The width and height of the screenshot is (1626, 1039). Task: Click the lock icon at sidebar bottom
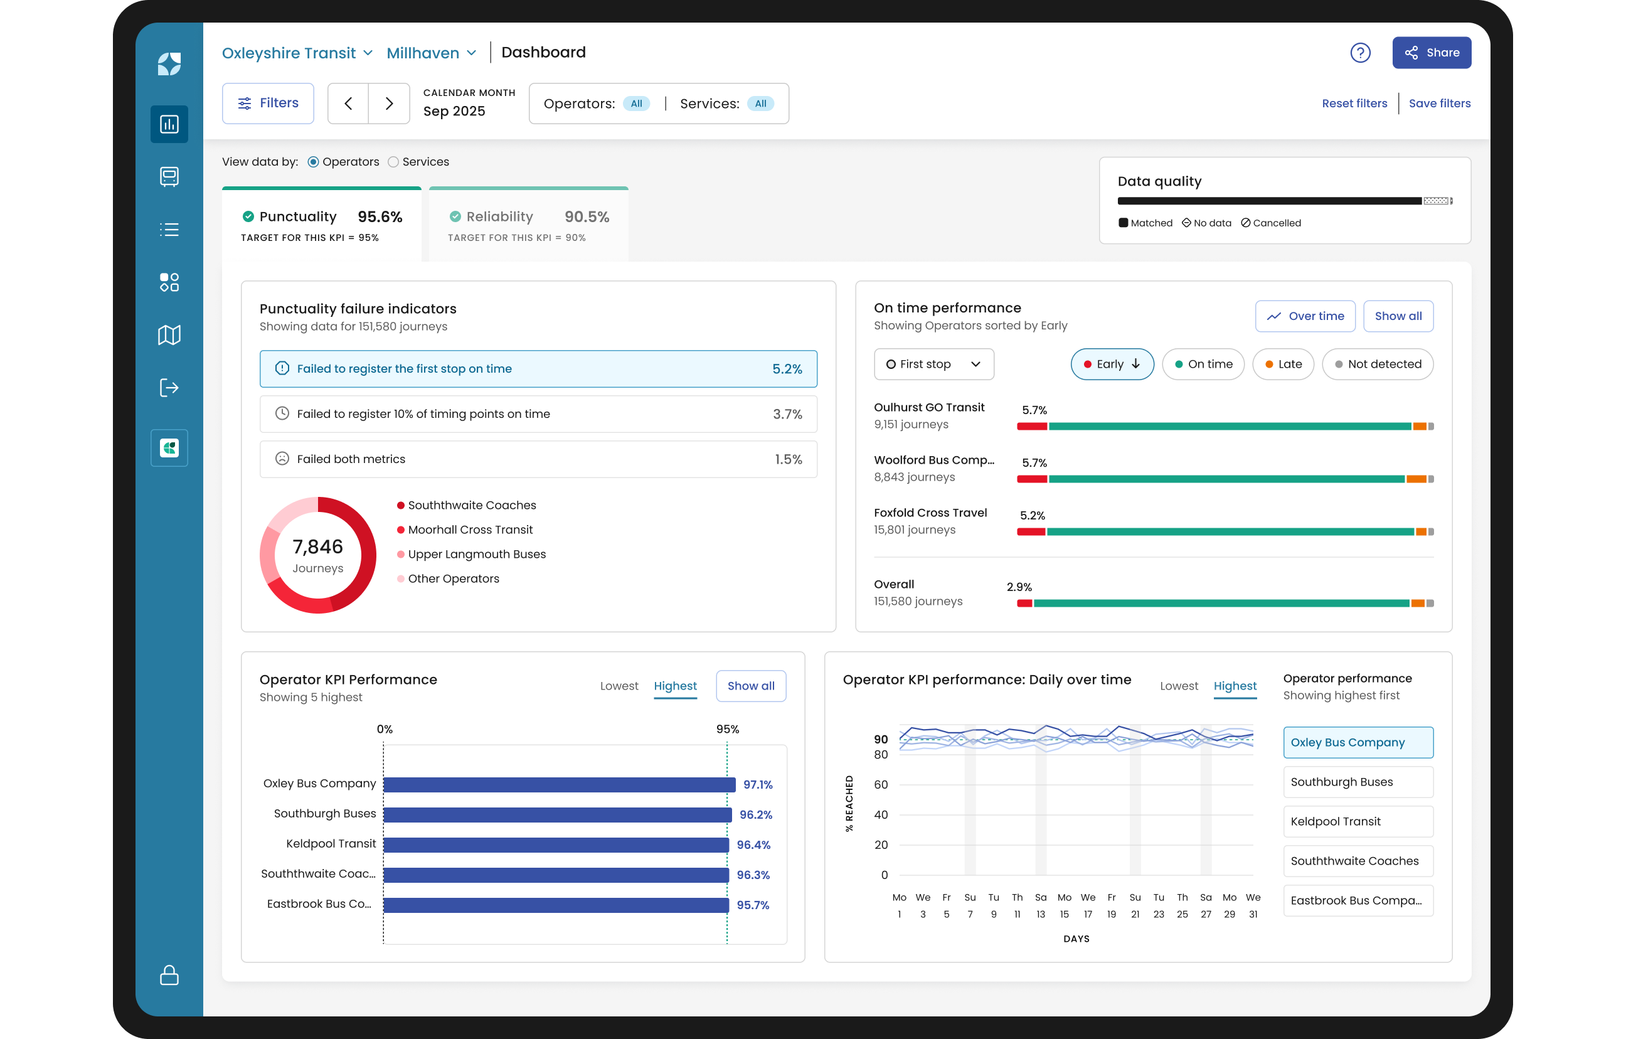click(x=169, y=975)
